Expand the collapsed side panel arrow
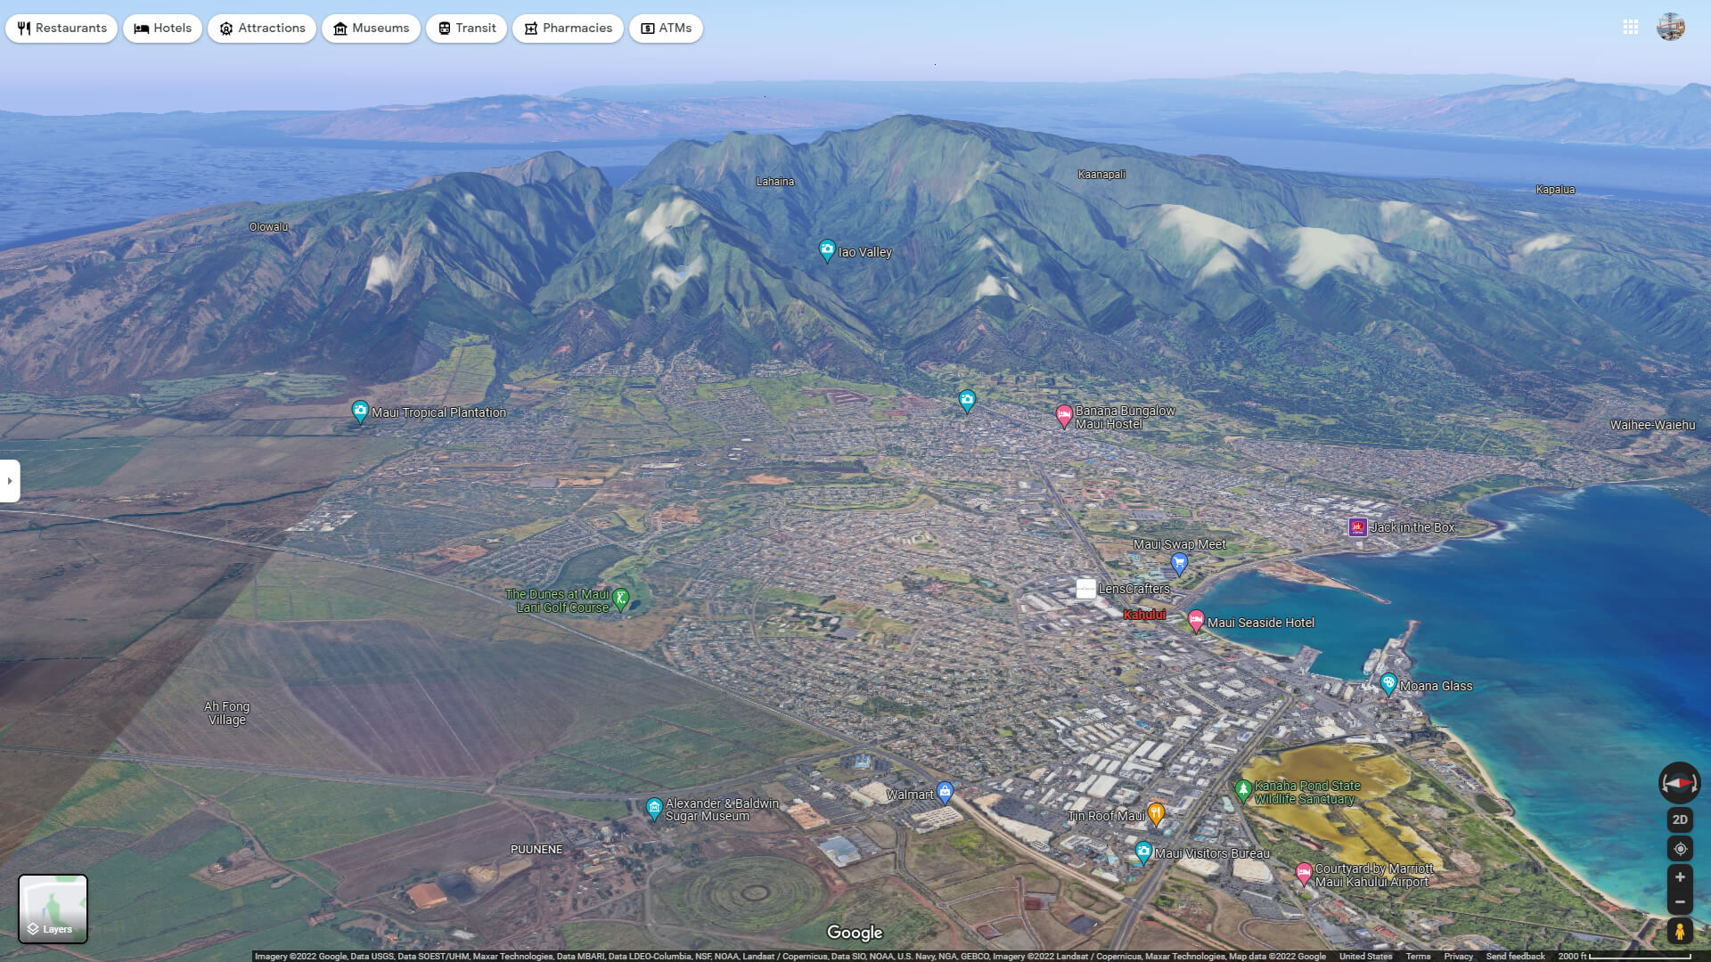 pos(10,481)
